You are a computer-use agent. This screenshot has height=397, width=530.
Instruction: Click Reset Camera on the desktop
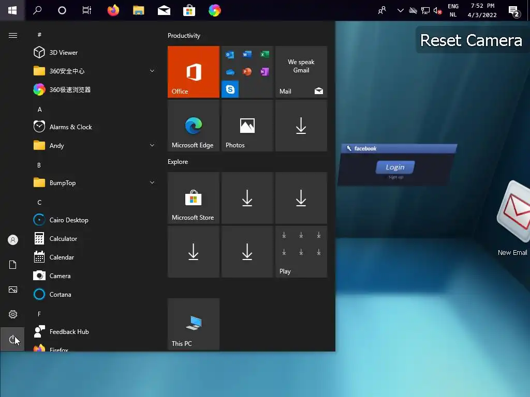(471, 40)
